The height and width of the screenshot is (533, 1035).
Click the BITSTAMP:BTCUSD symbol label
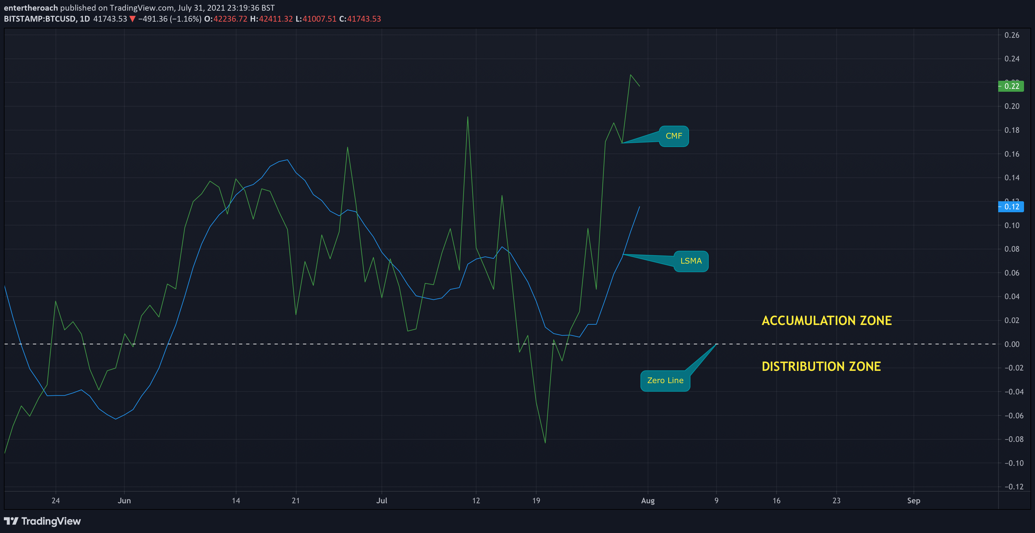39,19
